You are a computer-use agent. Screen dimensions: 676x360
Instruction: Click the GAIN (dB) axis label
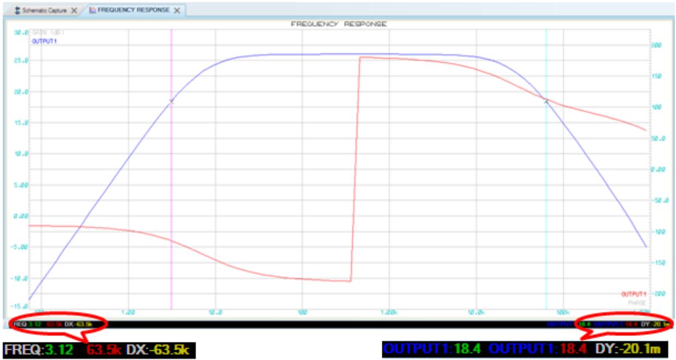click(x=44, y=33)
